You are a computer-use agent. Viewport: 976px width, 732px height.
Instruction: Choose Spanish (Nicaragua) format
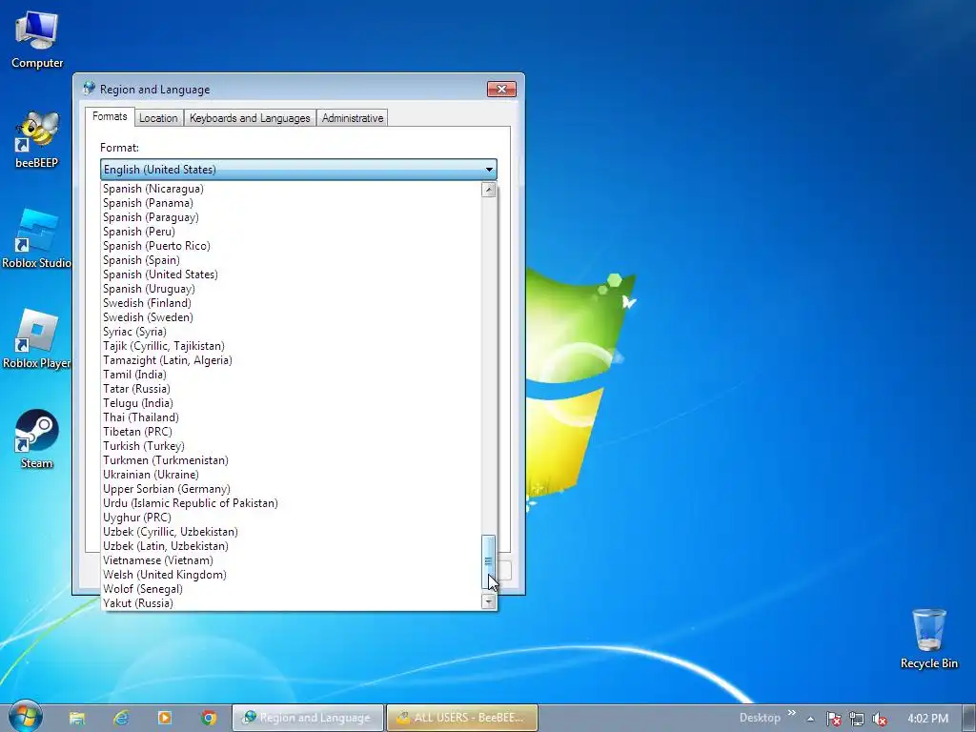pos(292,189)
